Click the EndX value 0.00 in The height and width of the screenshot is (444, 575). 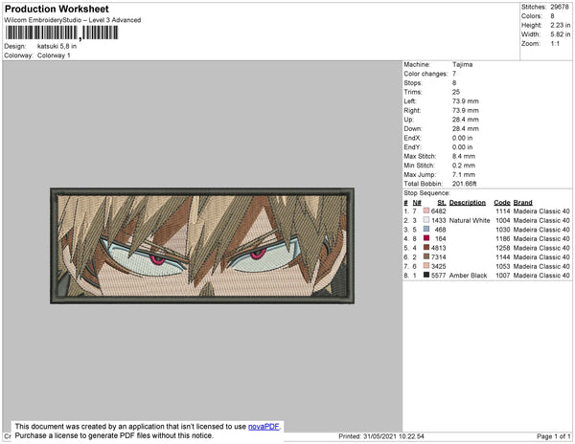463,138
